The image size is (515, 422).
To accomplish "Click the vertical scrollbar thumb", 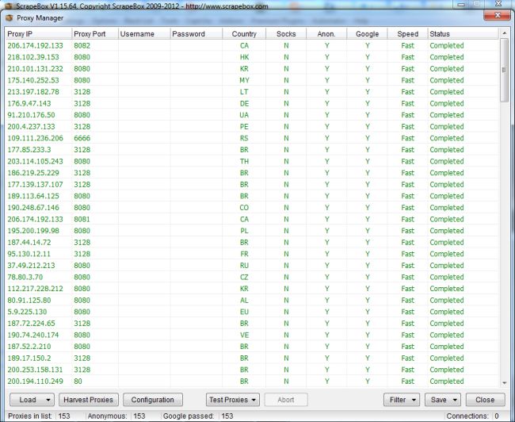I will [x=504, y=70].
